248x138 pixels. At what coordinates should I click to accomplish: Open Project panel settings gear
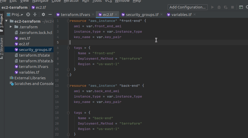click(x=43, y=15)
